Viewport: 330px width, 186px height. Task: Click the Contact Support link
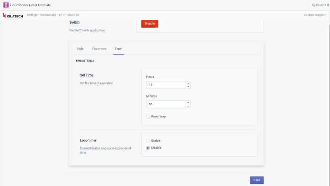315,15
